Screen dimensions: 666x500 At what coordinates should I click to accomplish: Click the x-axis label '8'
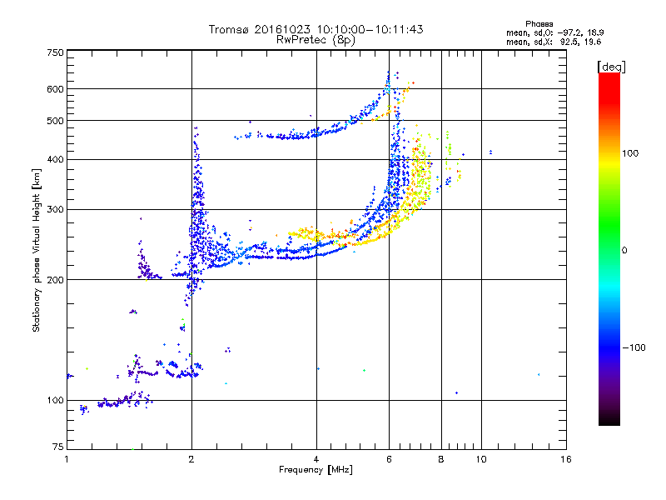tap(441, 459)
